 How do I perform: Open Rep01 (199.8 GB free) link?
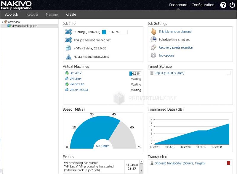[169, 73]
